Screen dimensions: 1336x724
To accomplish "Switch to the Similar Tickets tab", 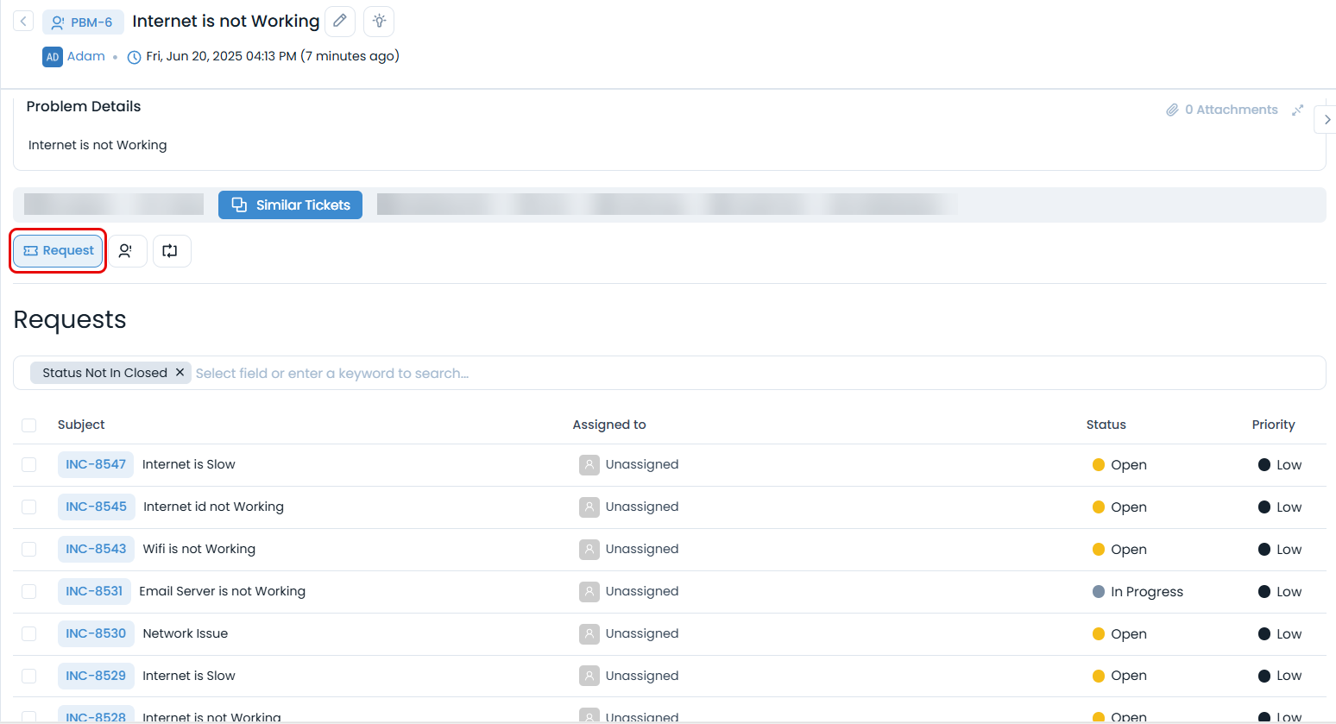I will (x=290, y=205).
